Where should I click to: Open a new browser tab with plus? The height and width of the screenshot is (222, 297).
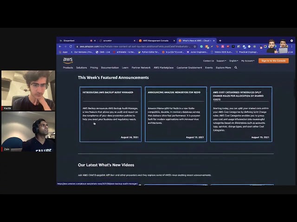(220, 41)
